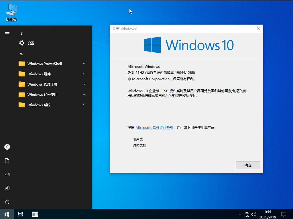Click the user account icon in Start
This screenshot has width=293, height=219.
[x=7, y=147]
